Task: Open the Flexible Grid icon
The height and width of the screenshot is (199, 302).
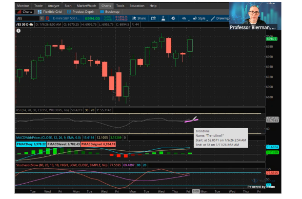Action: pyautogui.click(x=39, y=12)
